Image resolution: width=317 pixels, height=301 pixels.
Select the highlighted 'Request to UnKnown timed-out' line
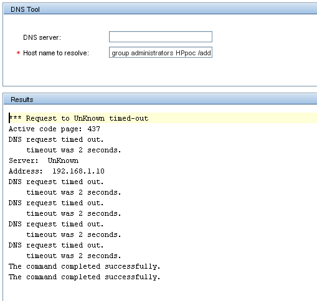click(x=163, y=118)
